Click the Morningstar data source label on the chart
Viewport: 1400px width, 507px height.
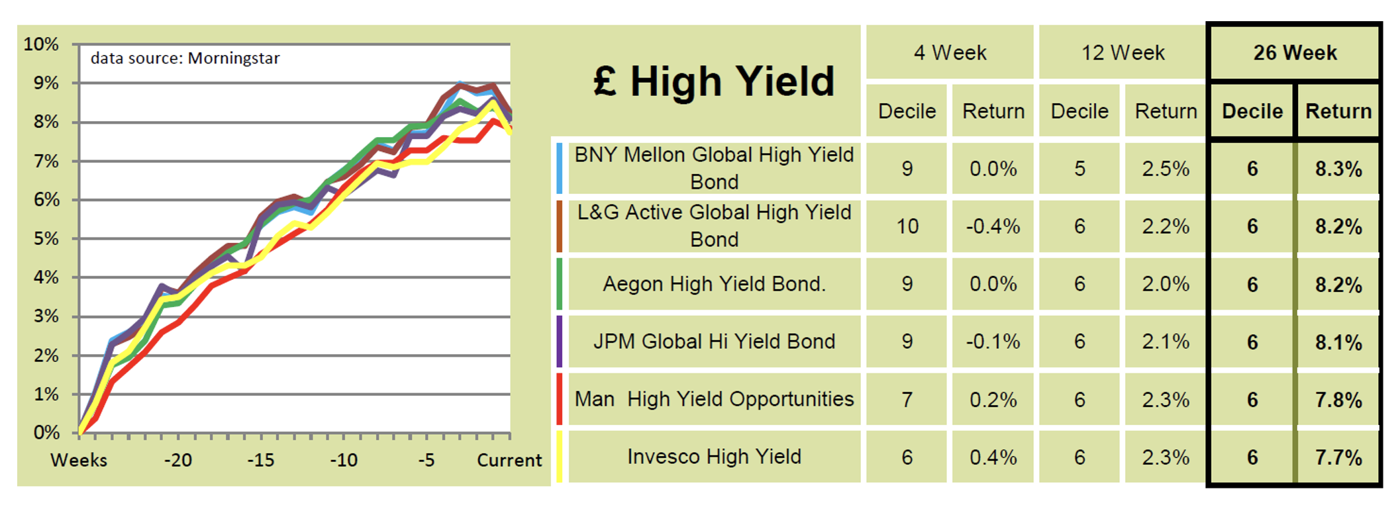[185, 58]
